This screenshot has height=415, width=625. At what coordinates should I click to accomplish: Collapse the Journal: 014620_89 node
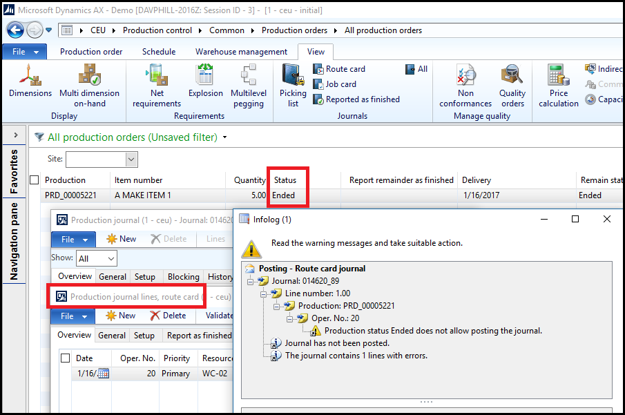250,282
